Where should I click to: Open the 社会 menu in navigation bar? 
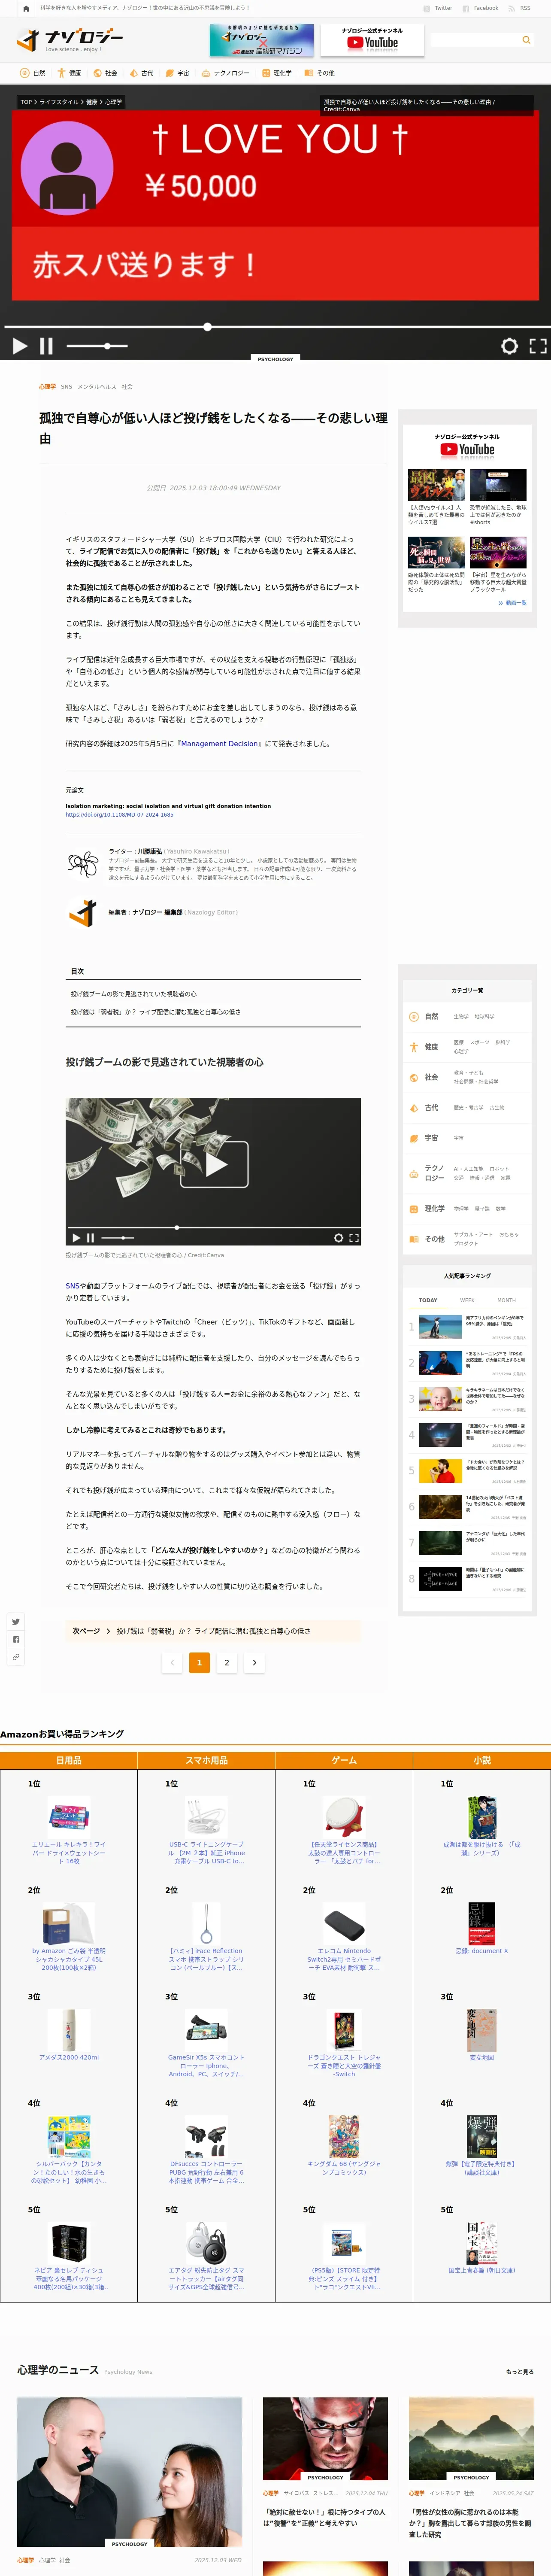pos(105,73)
